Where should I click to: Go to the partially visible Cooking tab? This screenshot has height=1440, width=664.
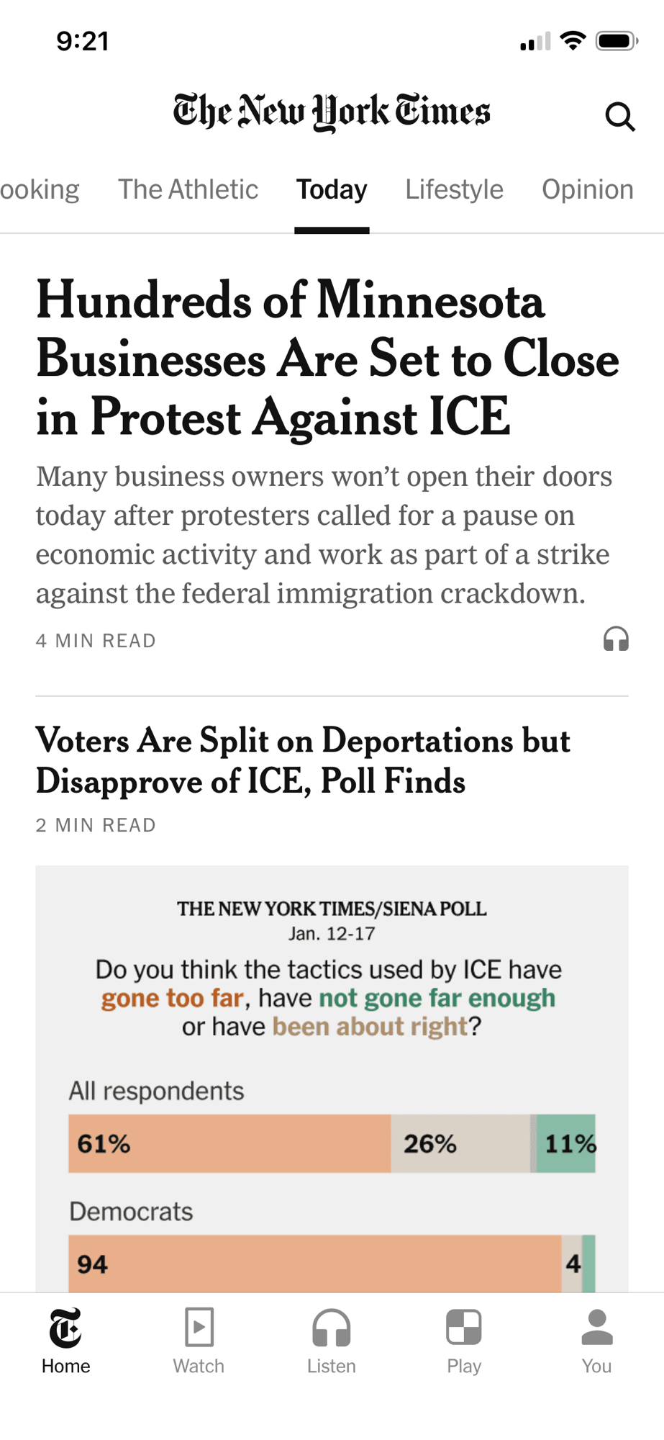(x=40, y=189)
